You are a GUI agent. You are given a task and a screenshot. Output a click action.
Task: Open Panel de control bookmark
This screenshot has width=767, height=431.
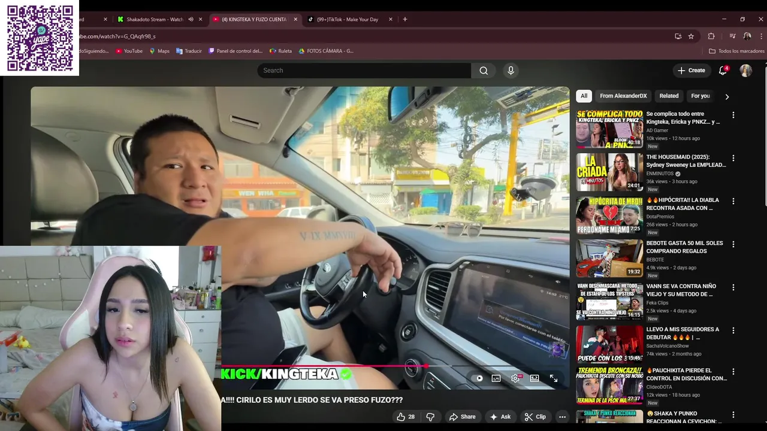(235, 51)
